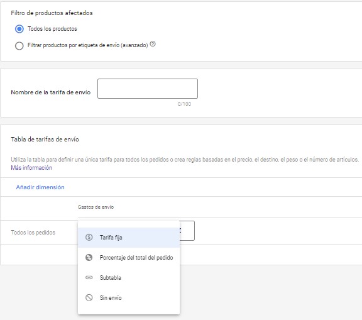This screenshot has width=362, height=320.
Task: Click the prohibited icon beside Sin envío
Action: [89, 297]
